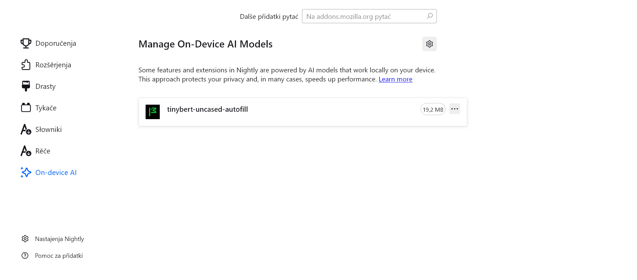Viewport: 637px width, 280px height.
Task: Open the Pomoc za přidatki link
Action: [x=59, y=256]
